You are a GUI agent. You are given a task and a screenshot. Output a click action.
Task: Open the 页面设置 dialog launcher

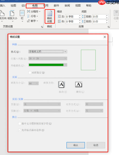point(42,27)
